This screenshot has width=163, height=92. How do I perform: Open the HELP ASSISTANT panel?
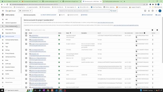click(147, 15)
